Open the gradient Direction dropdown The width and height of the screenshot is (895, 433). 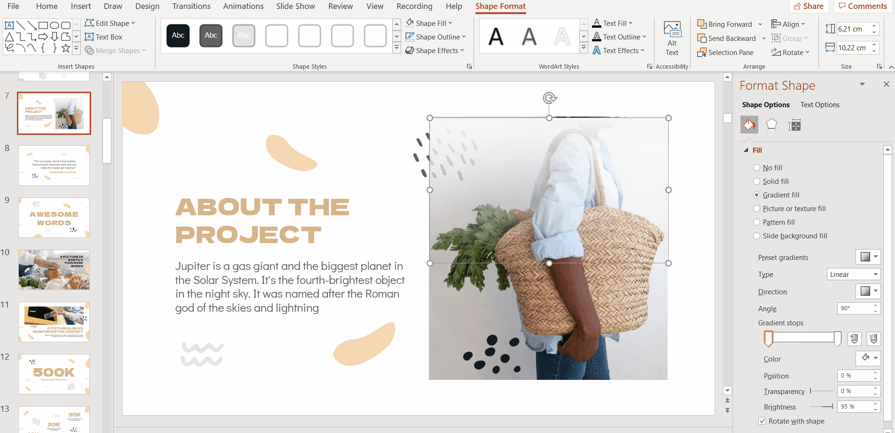[x=868, y=291]
